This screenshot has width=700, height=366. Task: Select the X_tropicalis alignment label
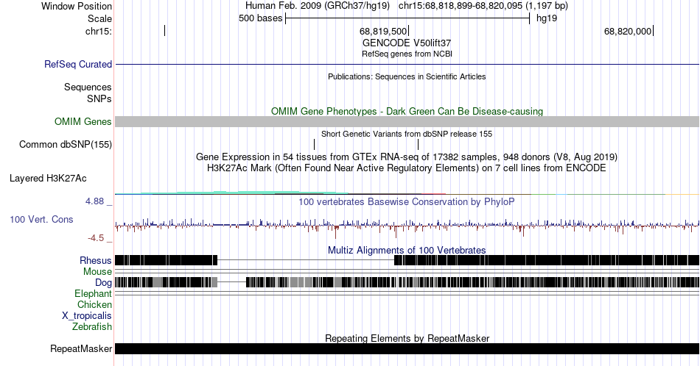tap(87, 316)
